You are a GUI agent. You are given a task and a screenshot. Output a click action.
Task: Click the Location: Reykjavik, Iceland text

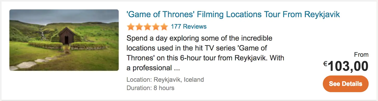coord(165,79)
